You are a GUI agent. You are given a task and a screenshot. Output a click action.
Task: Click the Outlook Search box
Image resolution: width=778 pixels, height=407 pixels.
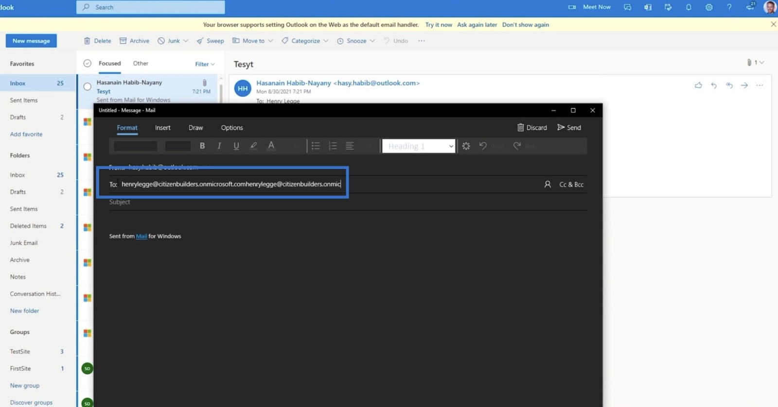[151, 7]
